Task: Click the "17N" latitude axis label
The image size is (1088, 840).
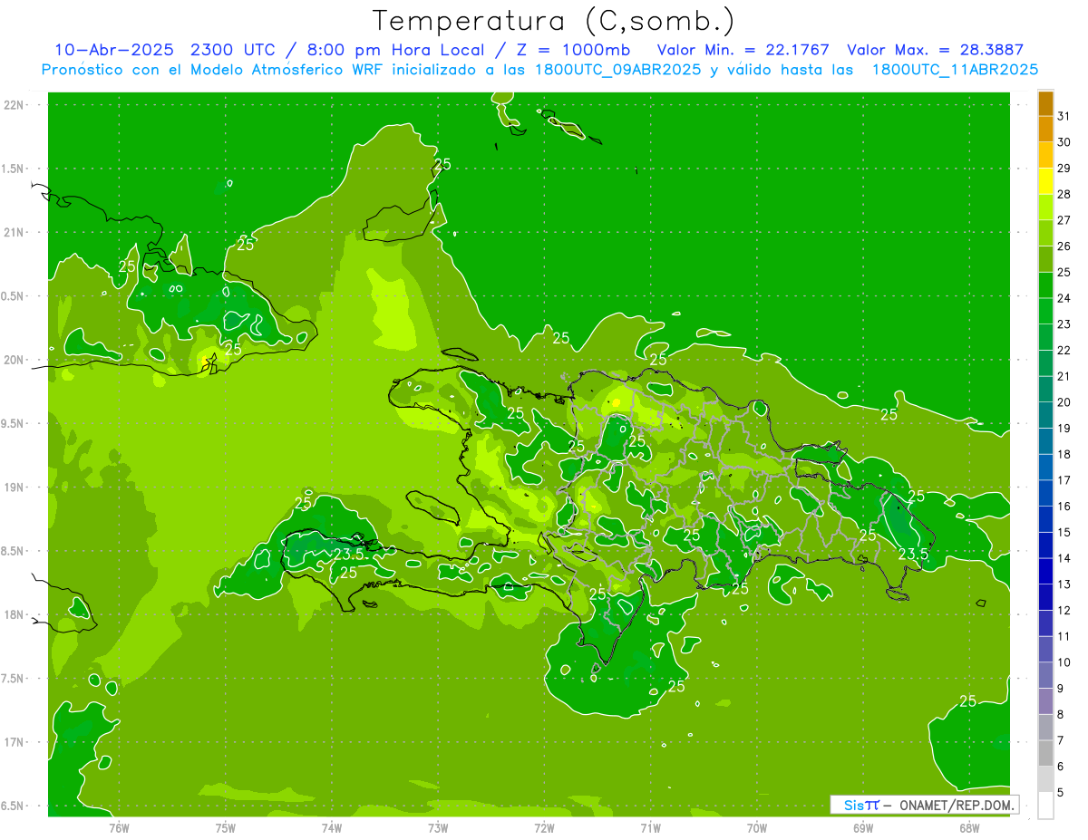Action: (14, 743)
